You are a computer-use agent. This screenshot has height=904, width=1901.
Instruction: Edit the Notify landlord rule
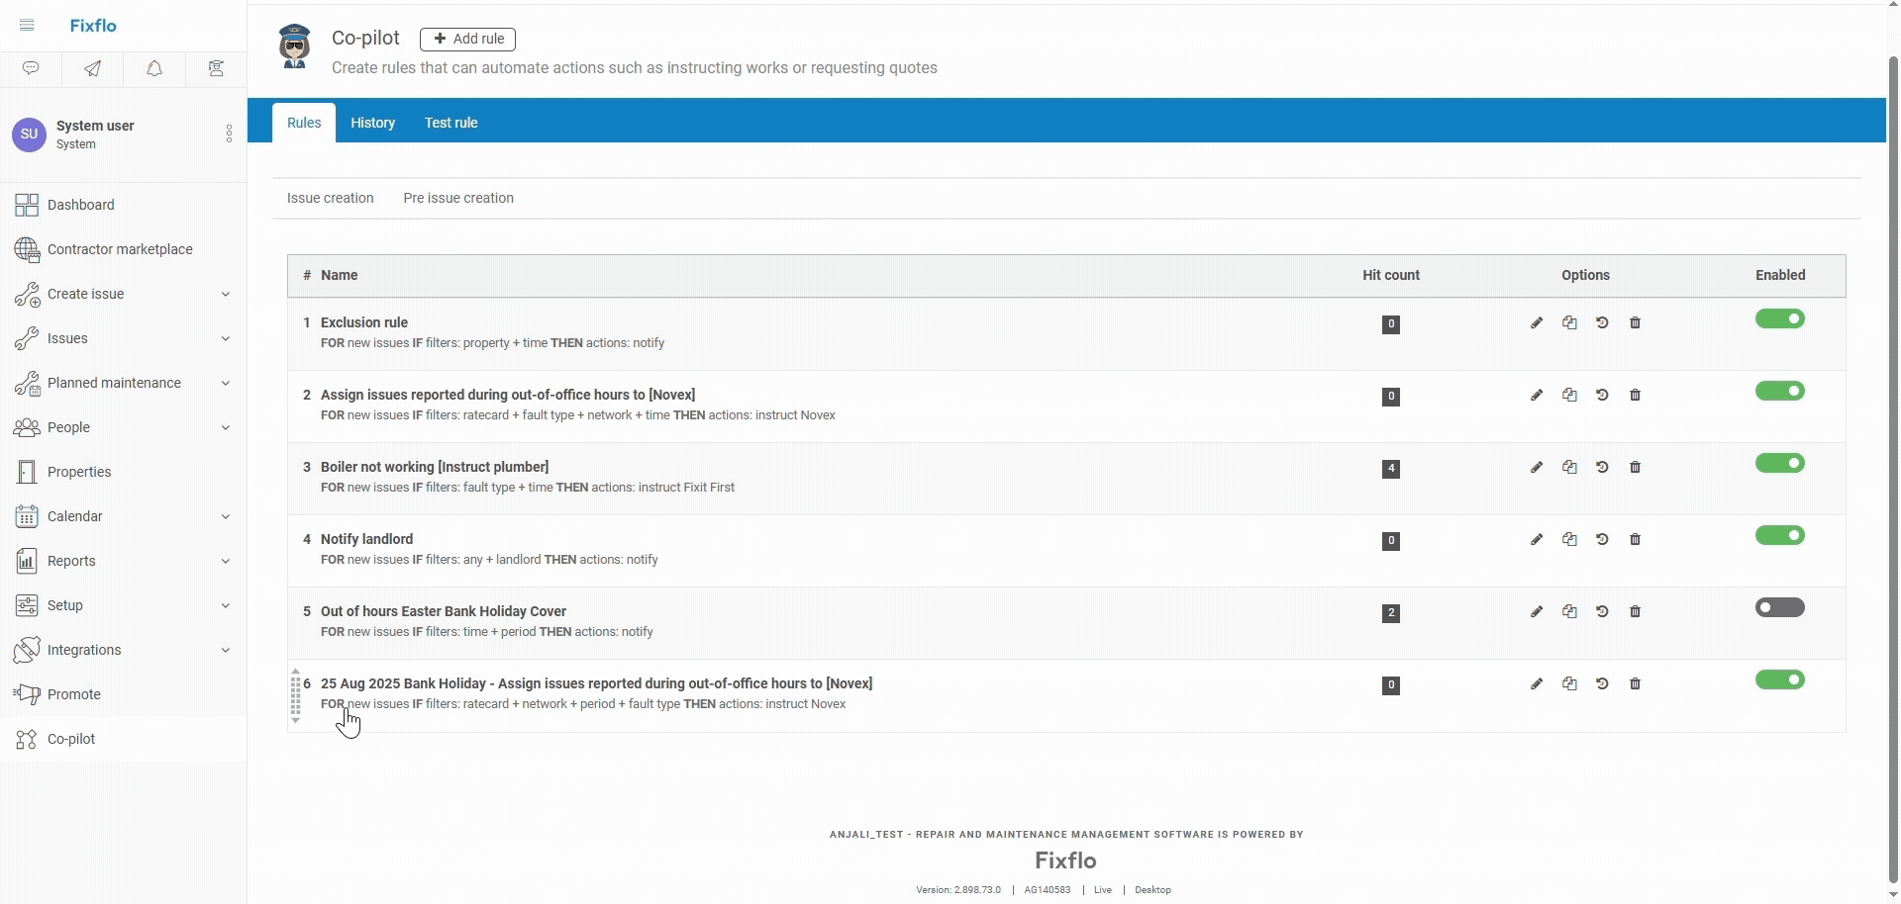1537,540
